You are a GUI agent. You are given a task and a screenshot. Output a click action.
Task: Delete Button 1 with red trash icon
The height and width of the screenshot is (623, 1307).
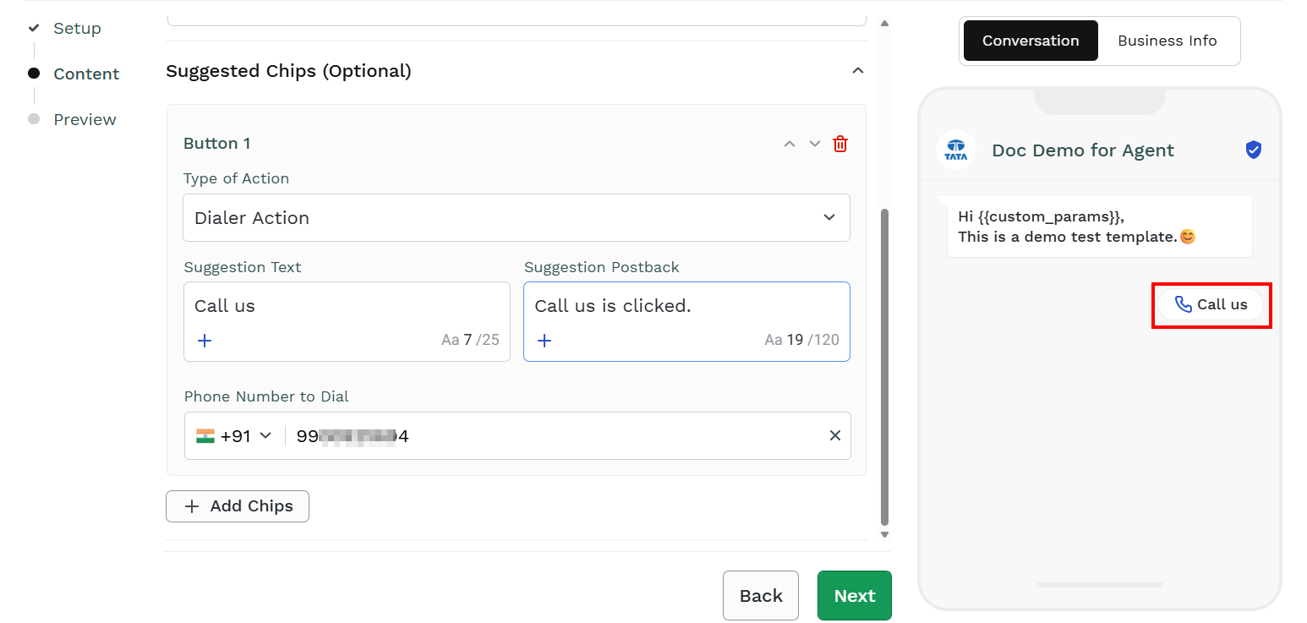pos(840,144)
